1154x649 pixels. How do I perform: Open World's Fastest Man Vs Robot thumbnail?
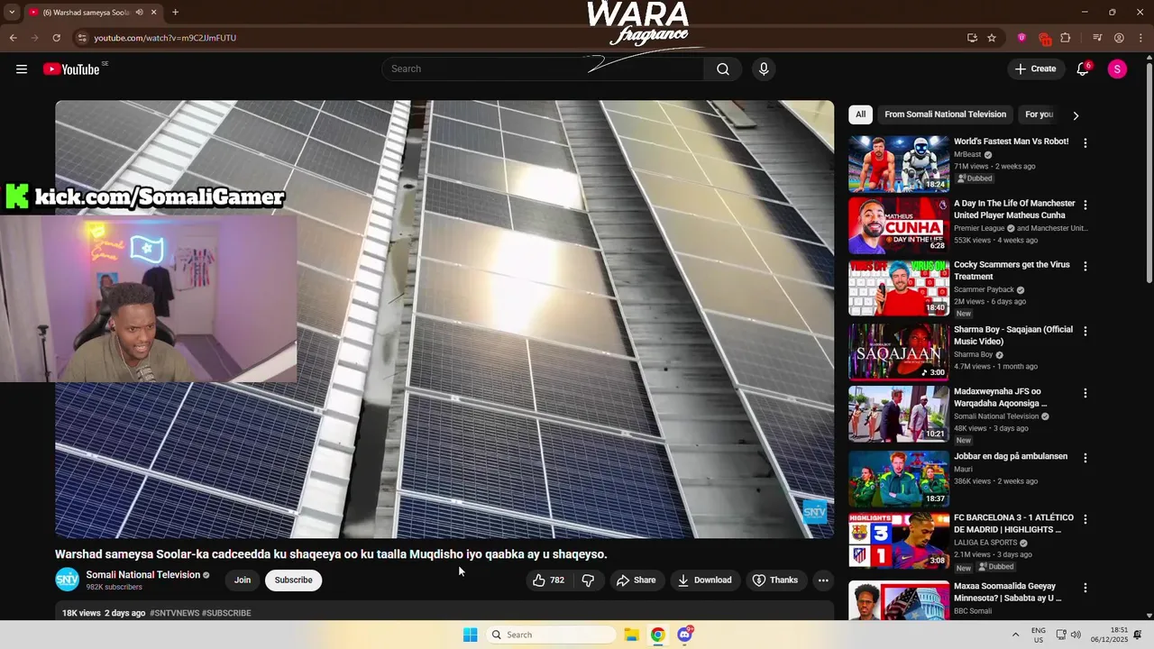click(899, 164)
